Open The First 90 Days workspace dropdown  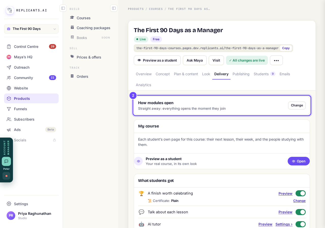point(31,29)
